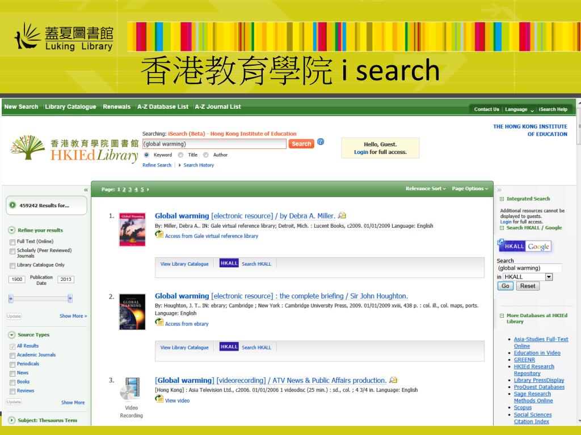This screenshot has height=435, width=581.
Task: Click left handle of publication date slider
Action: coord(11,298)
